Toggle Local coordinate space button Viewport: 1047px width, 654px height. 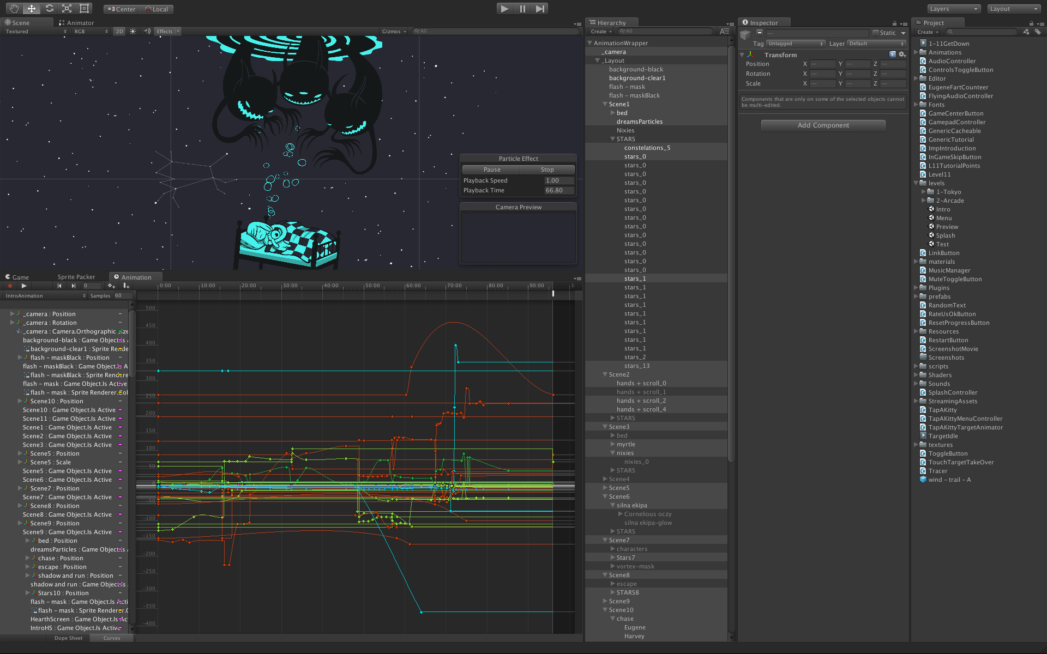pyautogui.click(x=157, y=9)
